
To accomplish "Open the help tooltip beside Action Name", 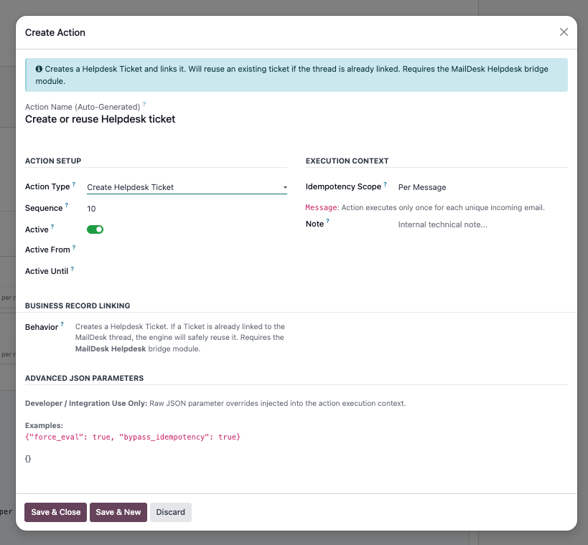I will point(144,104).
